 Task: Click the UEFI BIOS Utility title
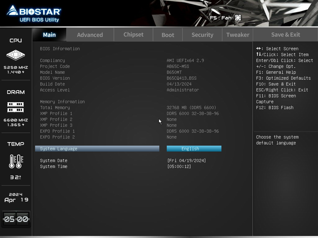(39, 20)
